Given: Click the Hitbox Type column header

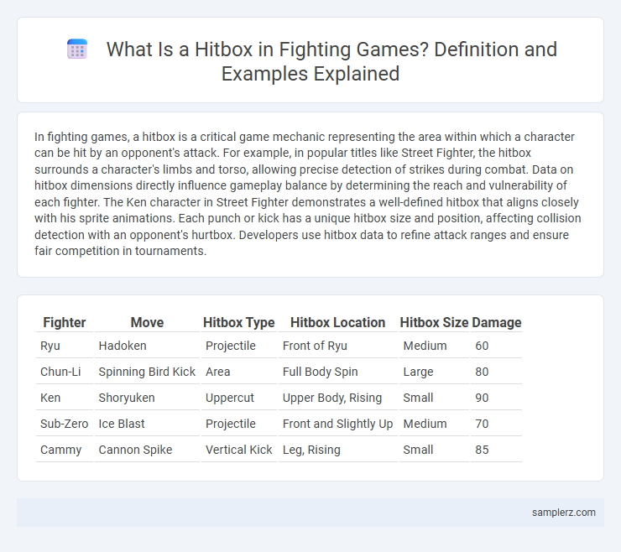Looking at the screenshot, I should pos(239,322).
